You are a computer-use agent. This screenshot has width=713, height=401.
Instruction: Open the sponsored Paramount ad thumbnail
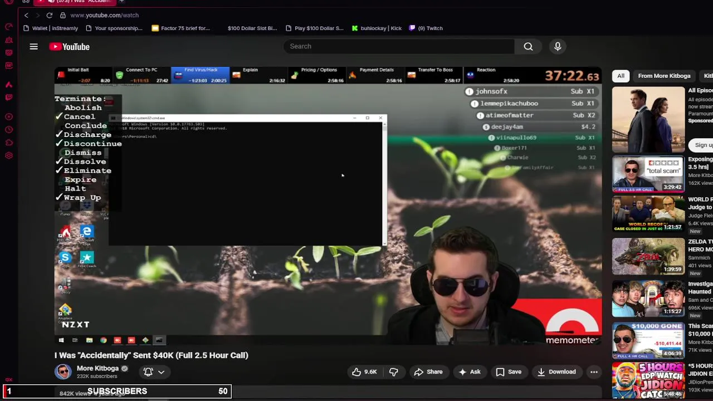click(x=648, y=119)
